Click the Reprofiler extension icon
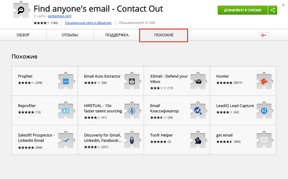 67,110
